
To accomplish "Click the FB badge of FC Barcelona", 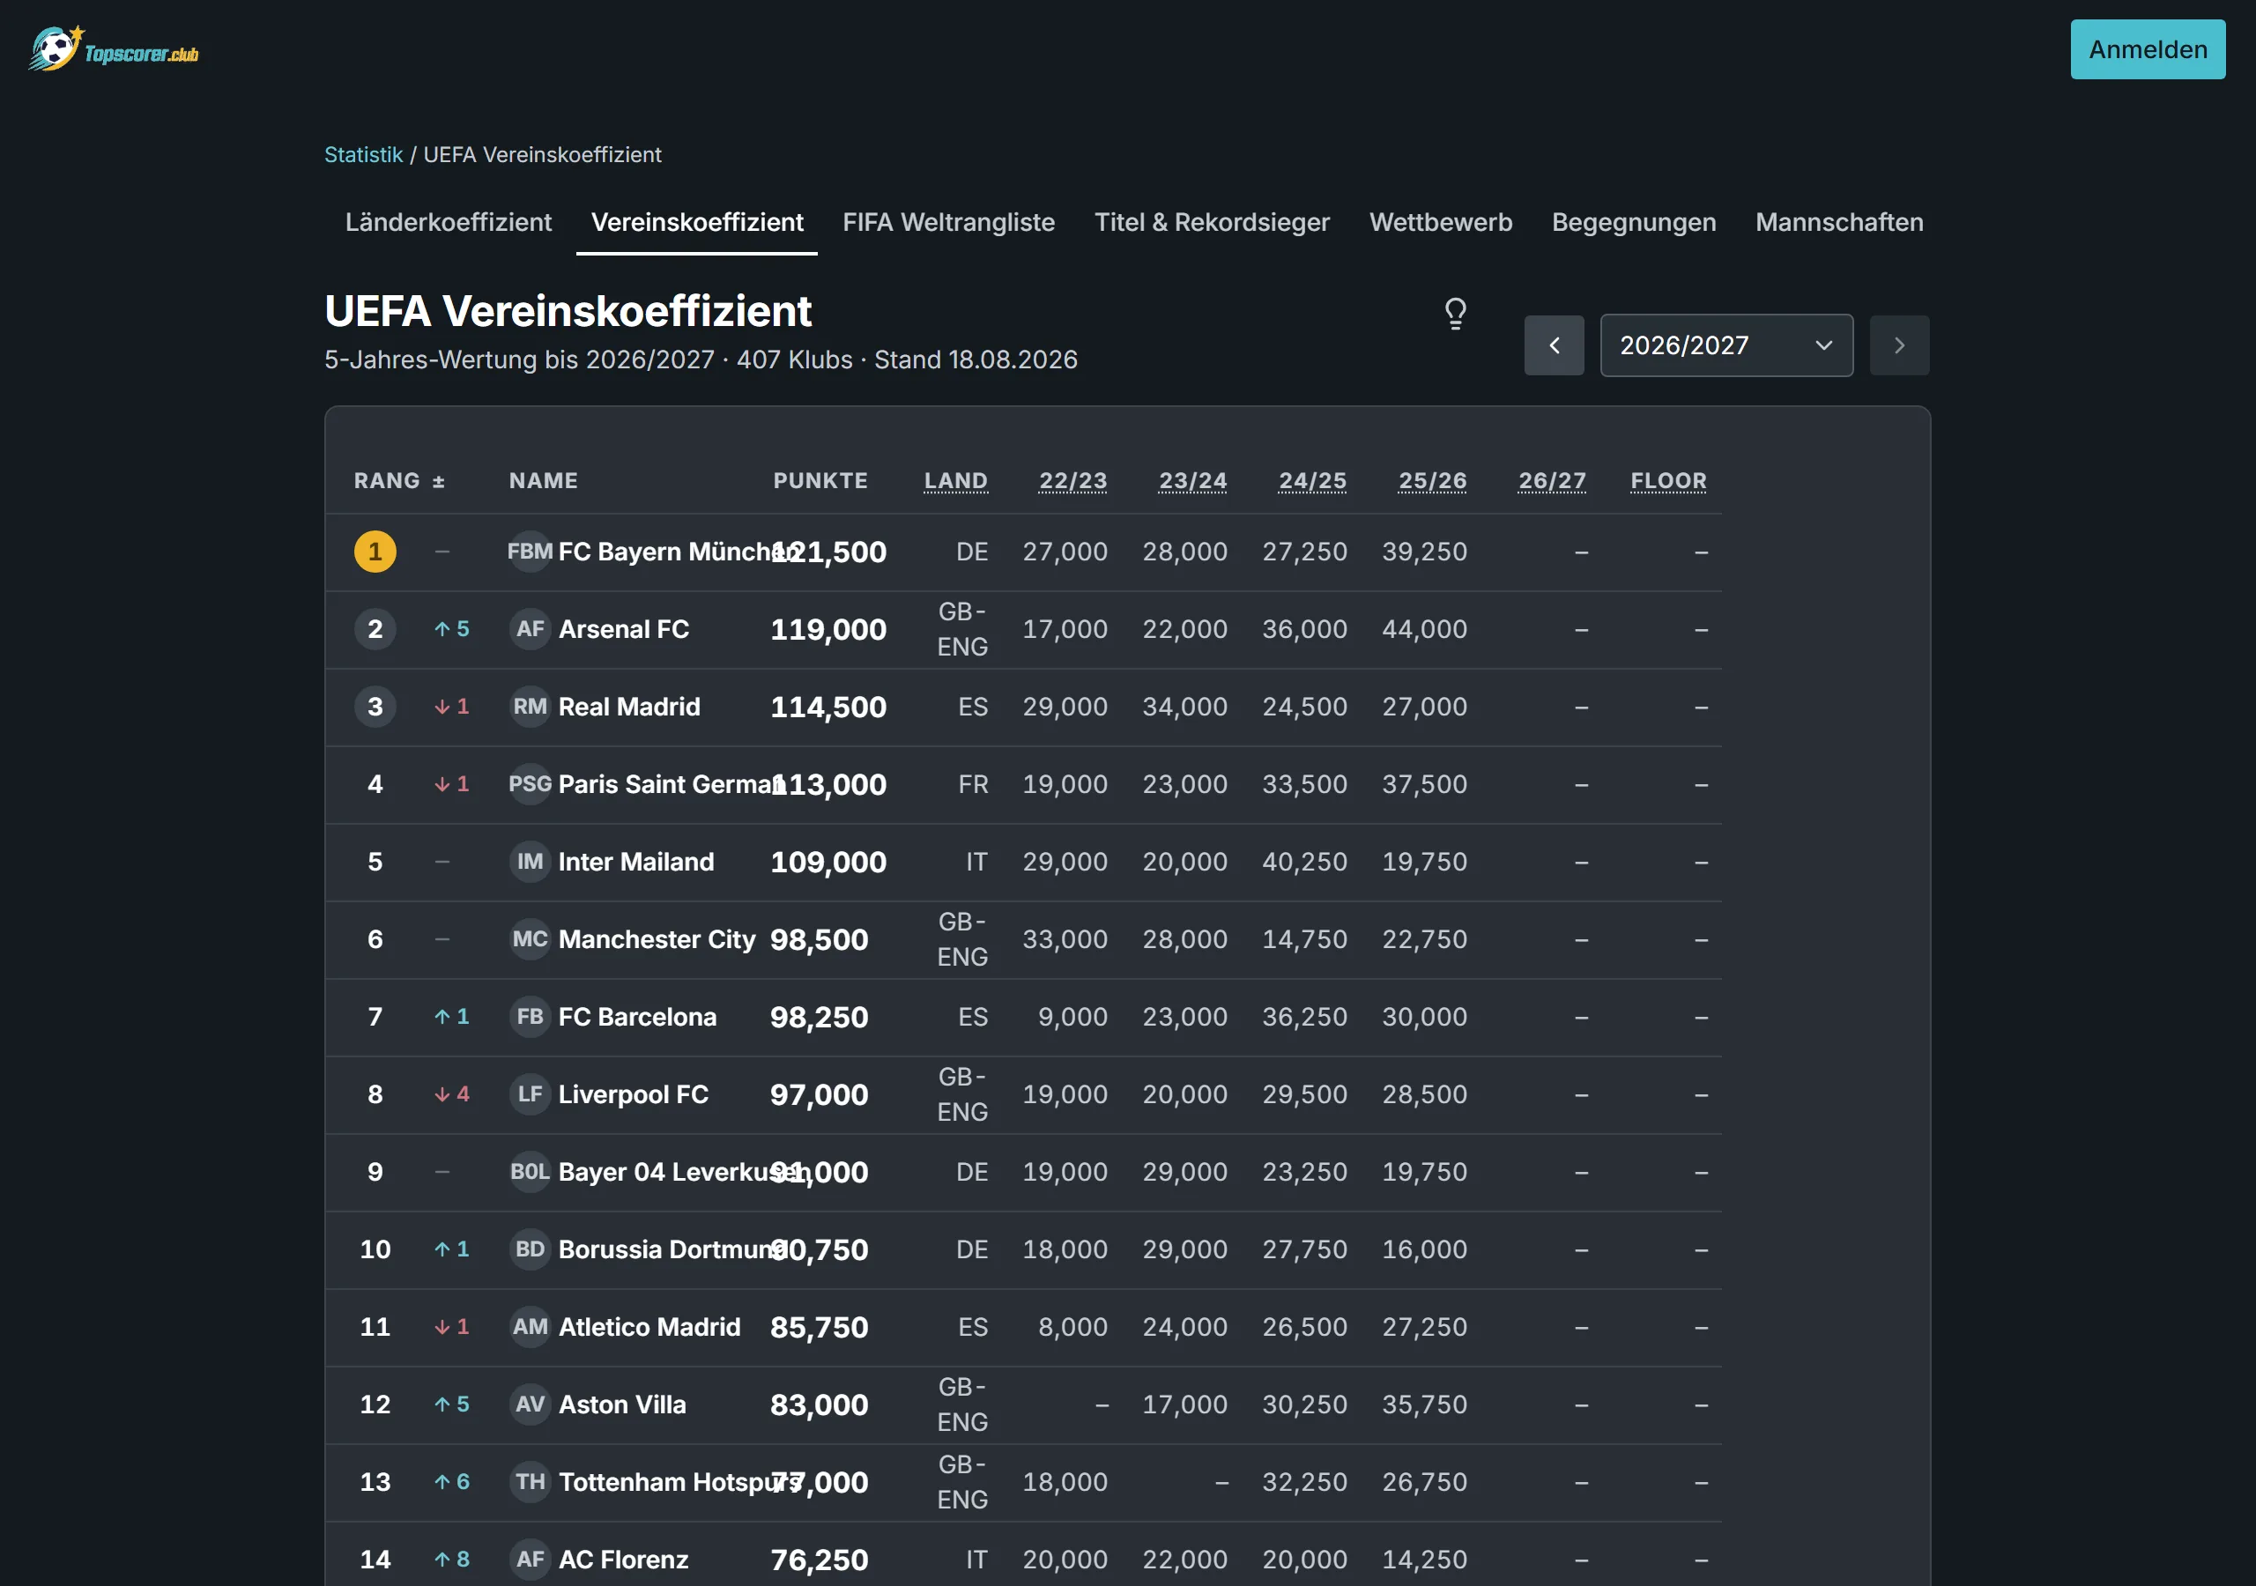I will (x=530, y=1017).
